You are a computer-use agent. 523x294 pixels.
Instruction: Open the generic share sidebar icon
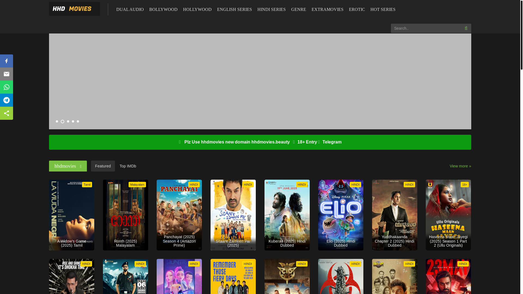(x=7, y=113)
